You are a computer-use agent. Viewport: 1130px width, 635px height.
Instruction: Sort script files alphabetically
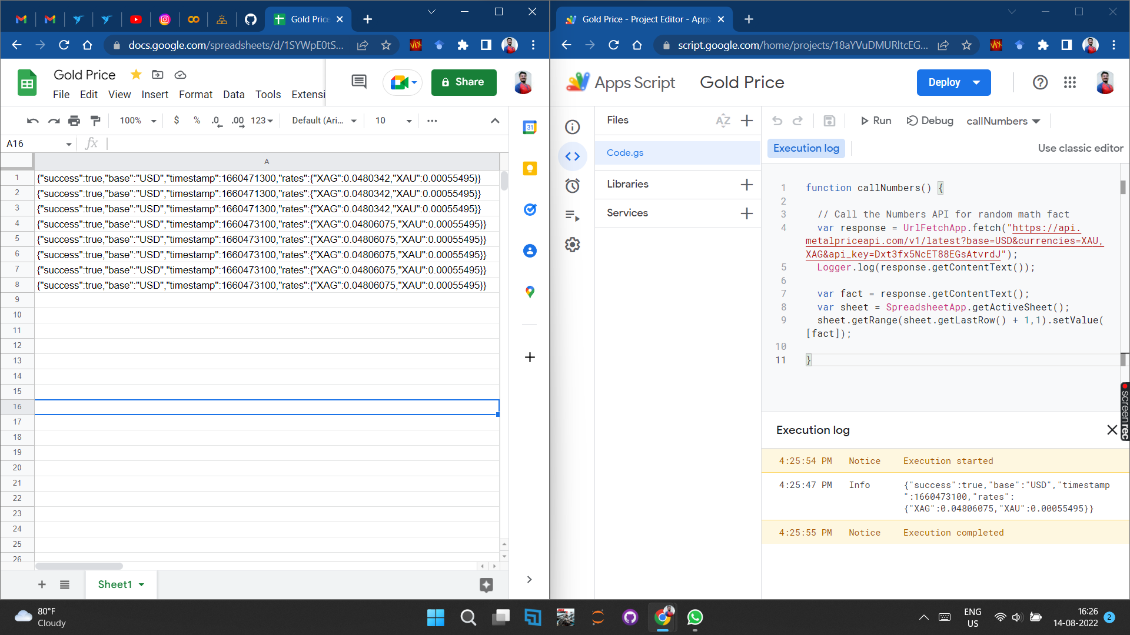pos(723,121)
